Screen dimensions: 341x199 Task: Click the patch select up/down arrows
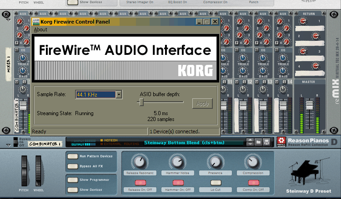click(250, 142)
